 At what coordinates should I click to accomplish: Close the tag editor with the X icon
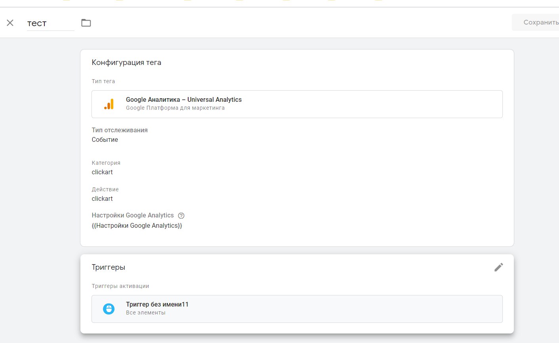[10, 23]
